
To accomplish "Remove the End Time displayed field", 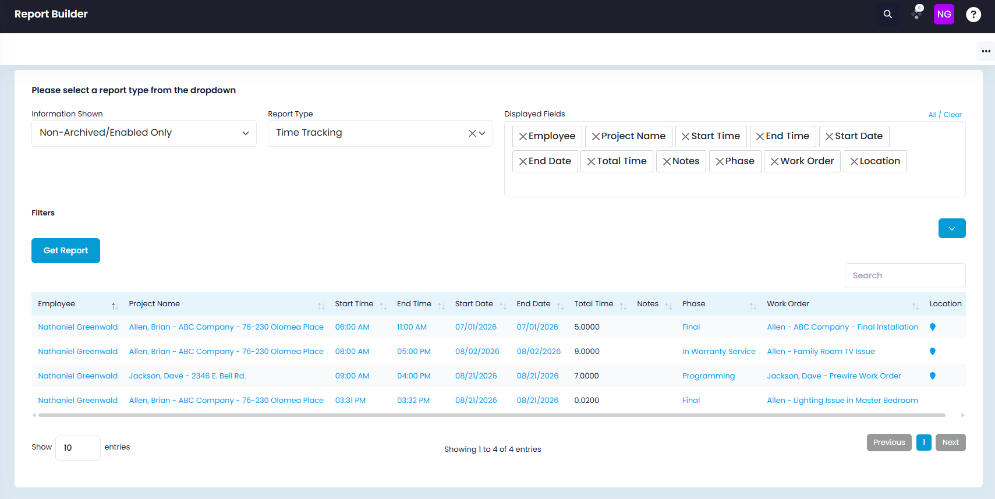I will coord(760,136).
